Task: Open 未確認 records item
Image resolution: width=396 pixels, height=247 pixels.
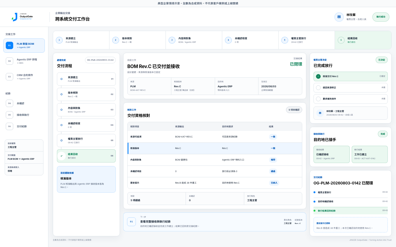Action: tap(24, 103)
